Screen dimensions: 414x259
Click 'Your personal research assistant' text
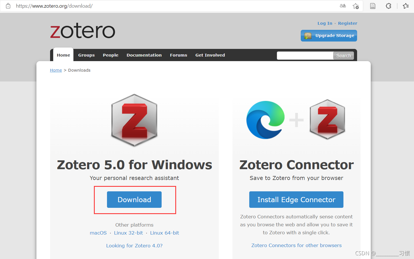click(x=134, y=178)
